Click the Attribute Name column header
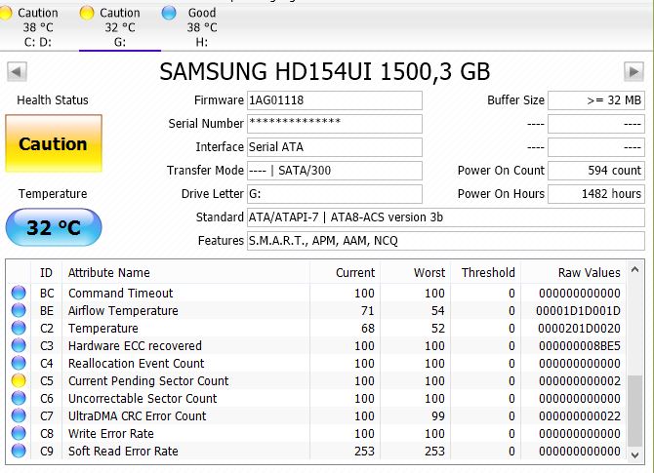 (186, 272)
